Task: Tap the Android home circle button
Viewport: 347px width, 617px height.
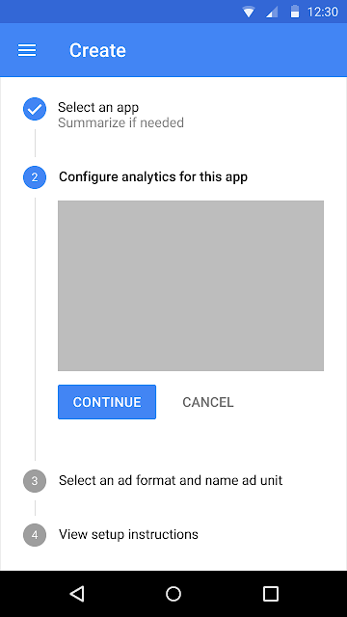Action: point(173,594)
